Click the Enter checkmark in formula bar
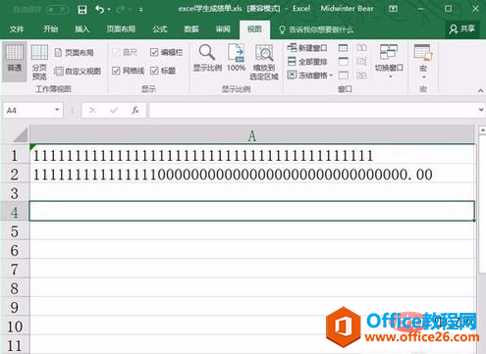The width and height of the screenshot is (486, 354). [114, 111]
